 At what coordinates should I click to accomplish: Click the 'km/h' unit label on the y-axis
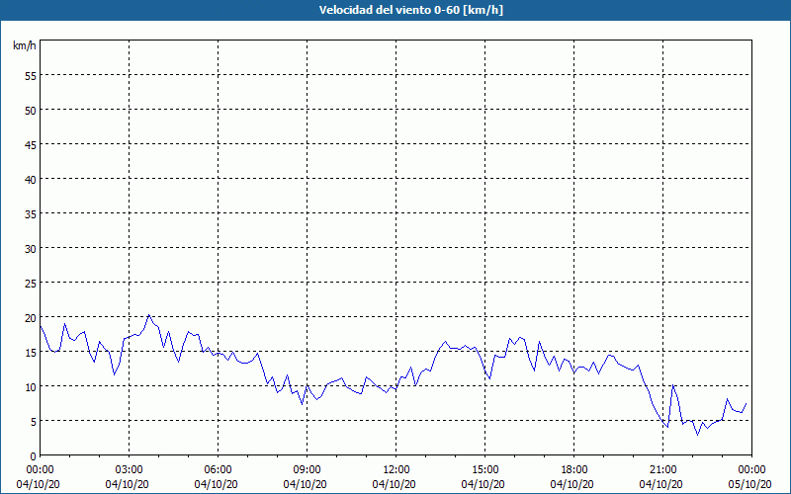pos(24,45)
